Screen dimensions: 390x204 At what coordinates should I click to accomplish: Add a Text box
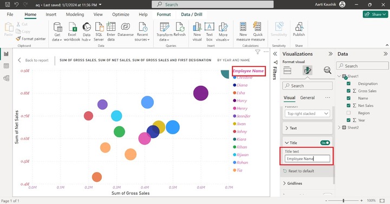tap(209, 31)
